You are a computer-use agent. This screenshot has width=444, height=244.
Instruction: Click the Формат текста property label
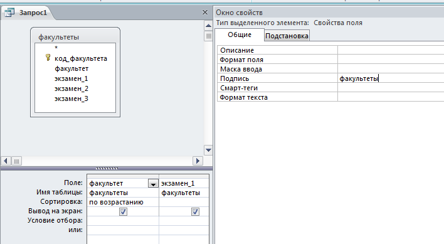pyautogui.click(x=243, y=97)
